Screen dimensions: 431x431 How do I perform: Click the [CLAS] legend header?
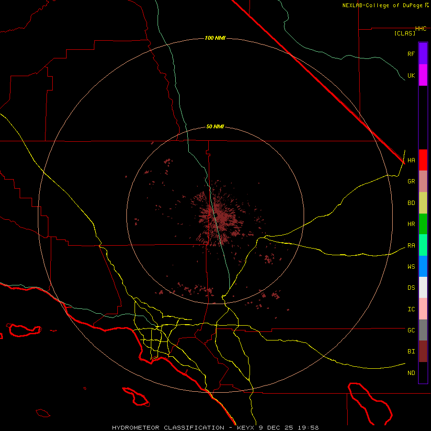point(405,34)
